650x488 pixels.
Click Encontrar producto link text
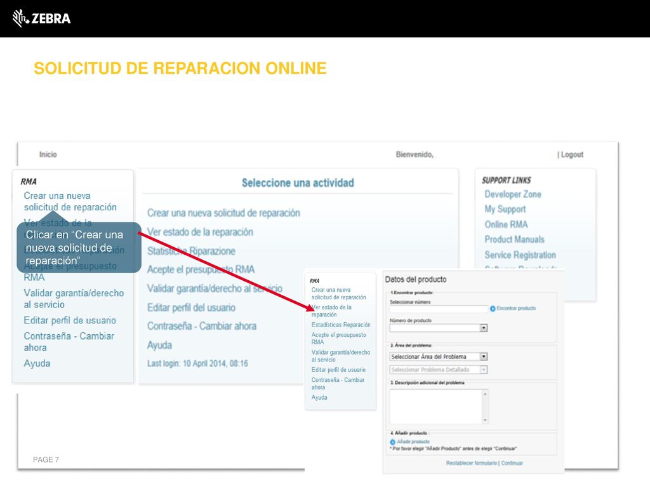tap(516, 308)
